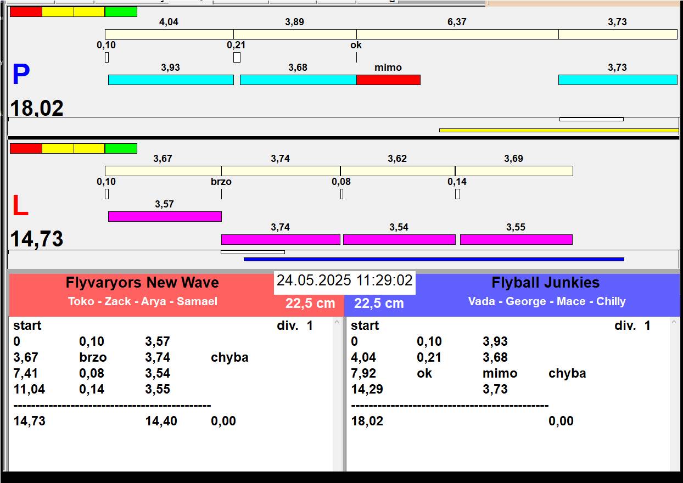Click the 'brzo' label in lane L timeline
The width and height of the screenshot is (683, 483).
pos(221,182)
